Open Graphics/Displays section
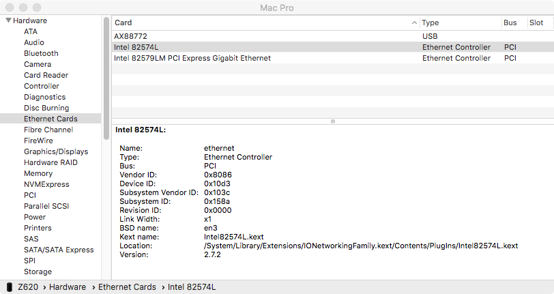The image size is (554, 294). click(56, 151)
